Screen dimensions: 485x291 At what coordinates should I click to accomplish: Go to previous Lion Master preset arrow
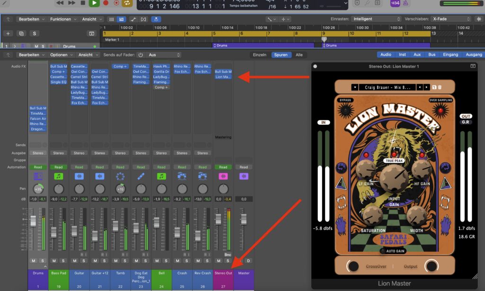click(x=420, y=87)
